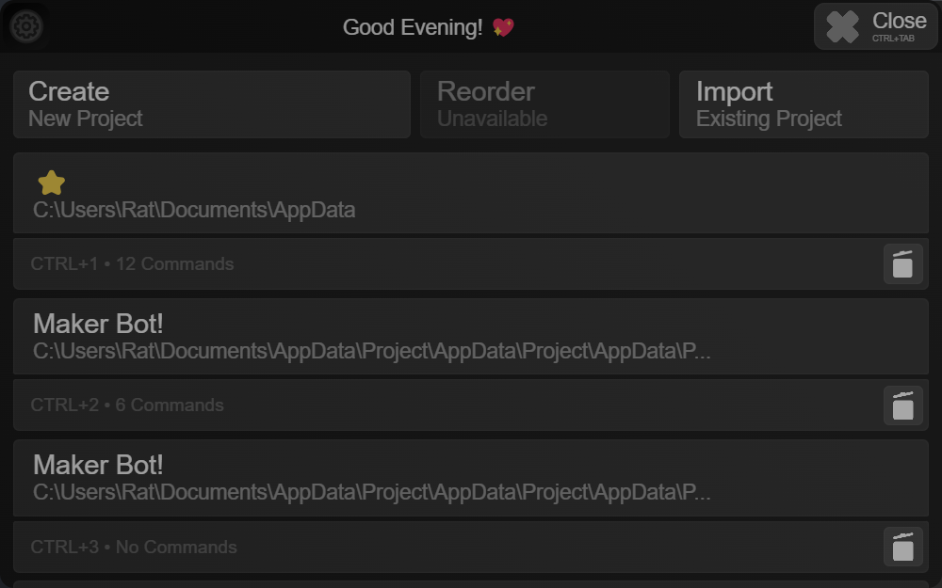Delete the CTRL+1 project via trash icon

[x=902, y=264]
